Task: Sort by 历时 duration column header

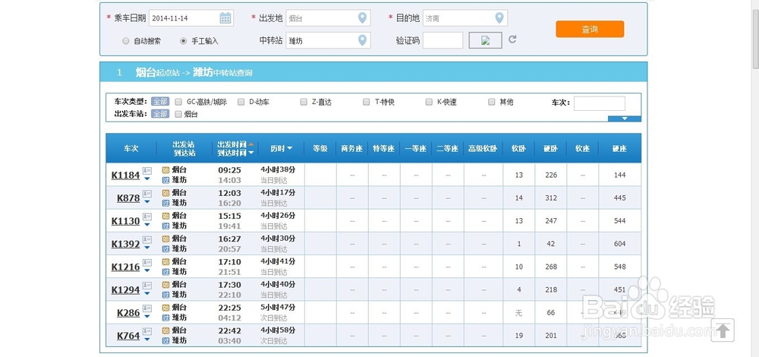Action: [x=282, y=148]
